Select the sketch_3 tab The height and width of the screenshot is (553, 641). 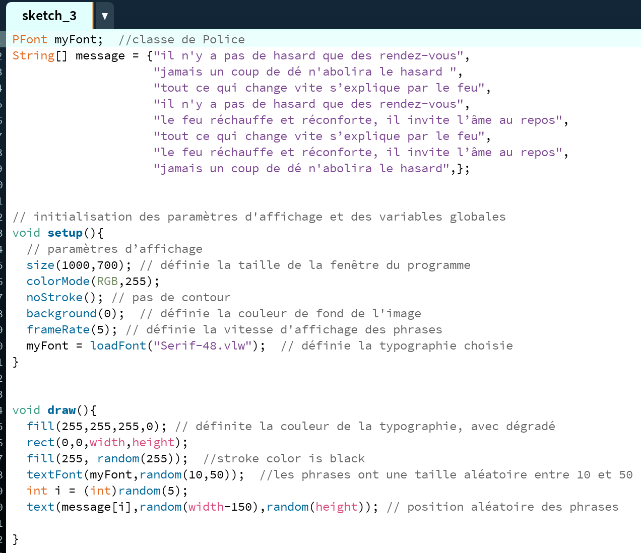point(49,16)
